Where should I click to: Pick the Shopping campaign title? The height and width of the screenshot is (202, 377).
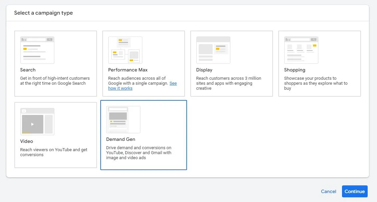(295, 70)
